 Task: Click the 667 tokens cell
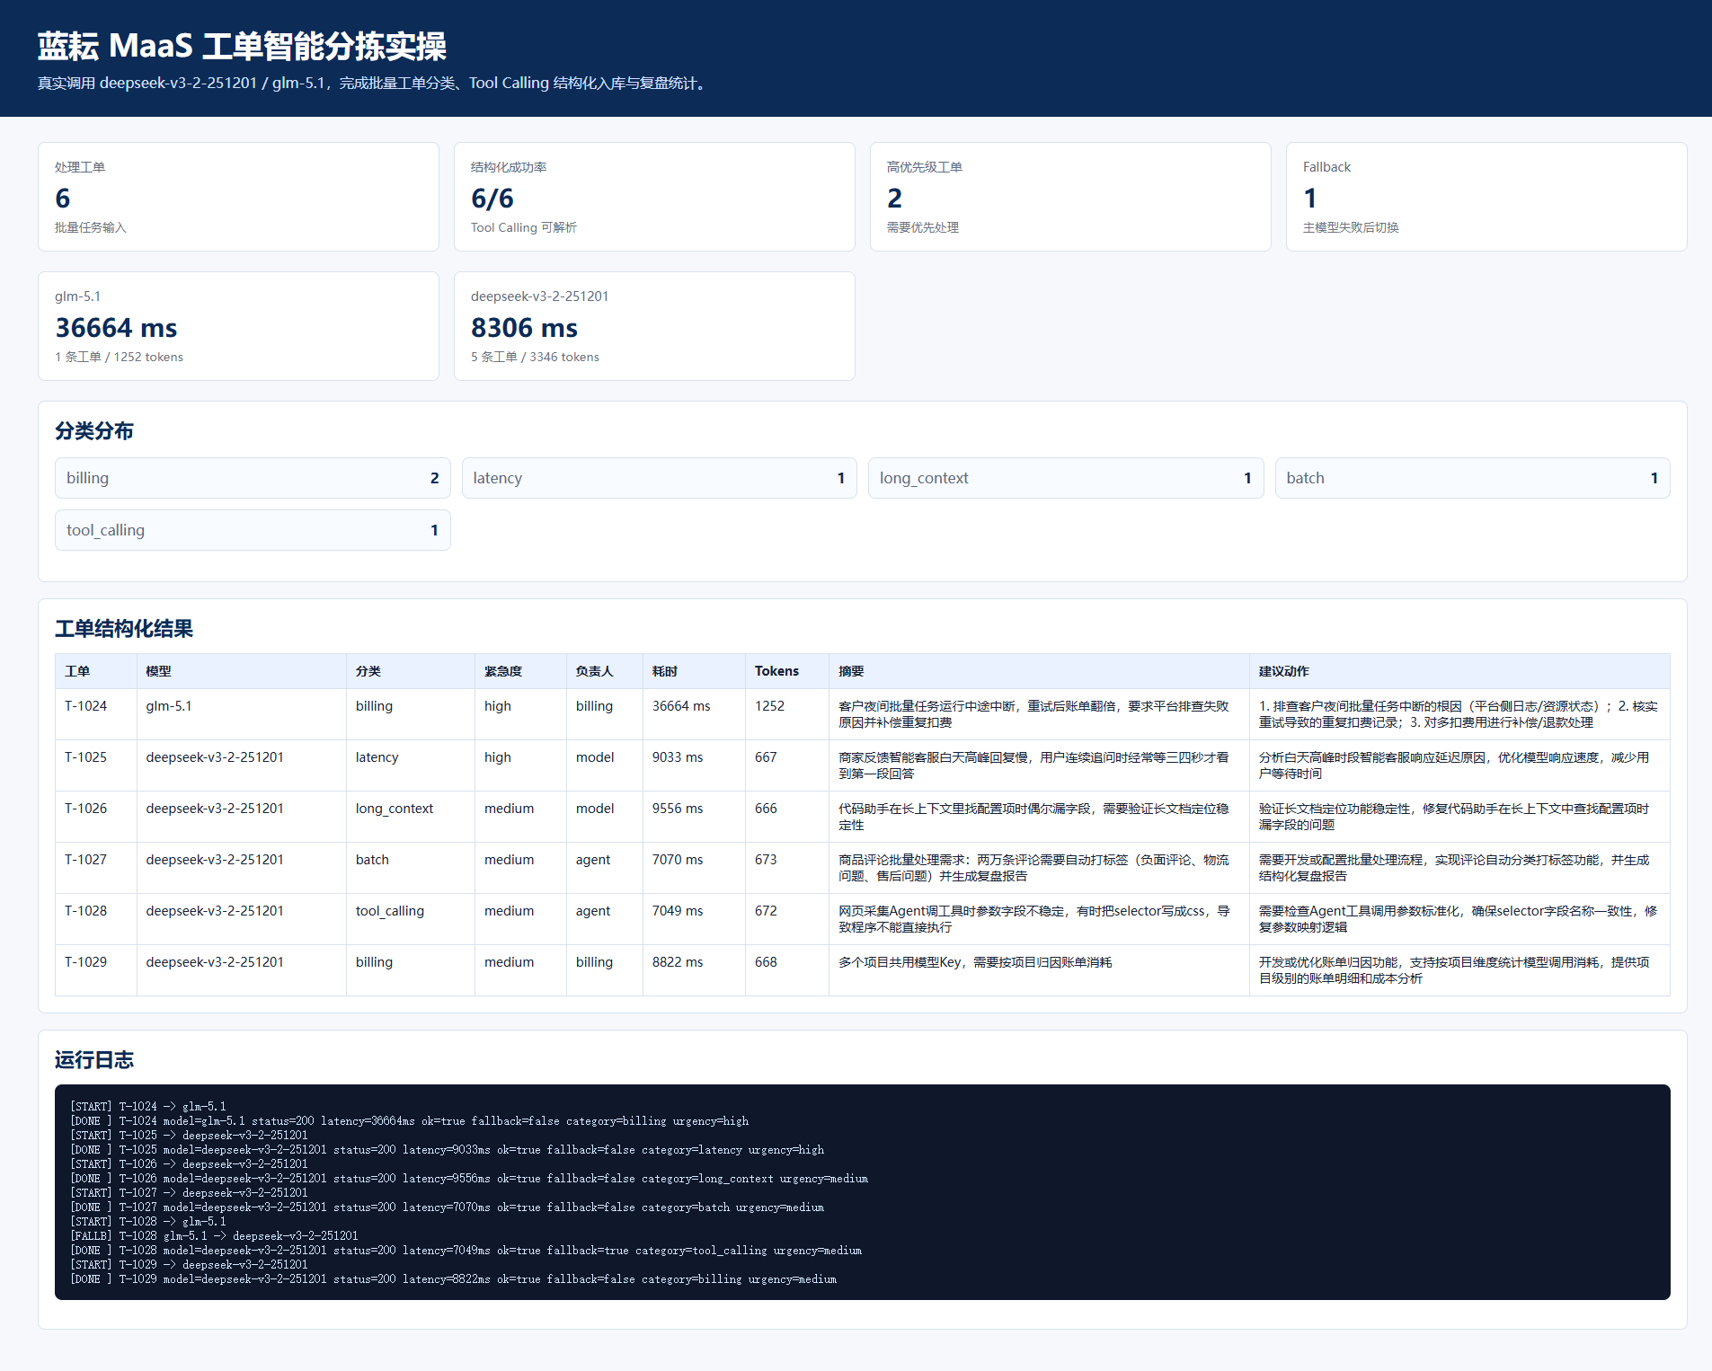pos(787,765)
